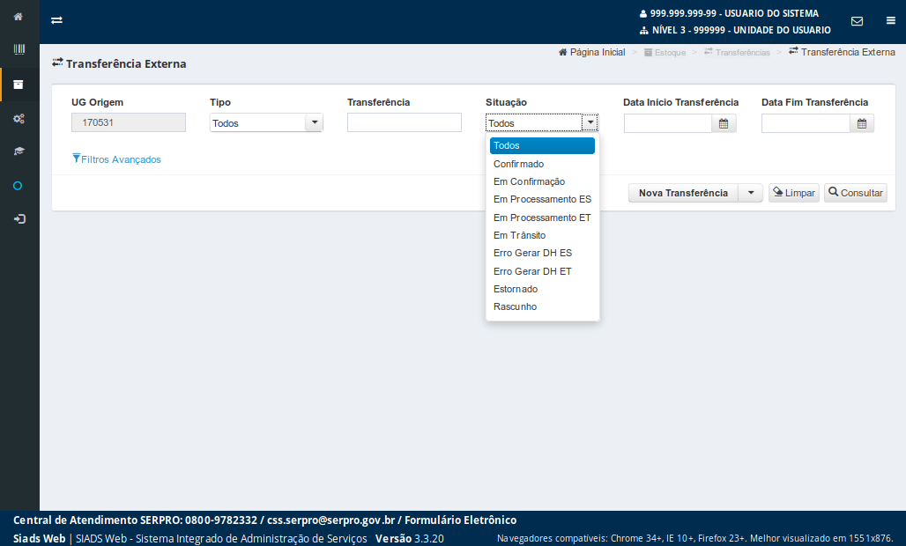The height and width of the screenshot is (546, 906).
Task: Toggle sidebar with the swap arrows icon
Action: click(56, 20)
